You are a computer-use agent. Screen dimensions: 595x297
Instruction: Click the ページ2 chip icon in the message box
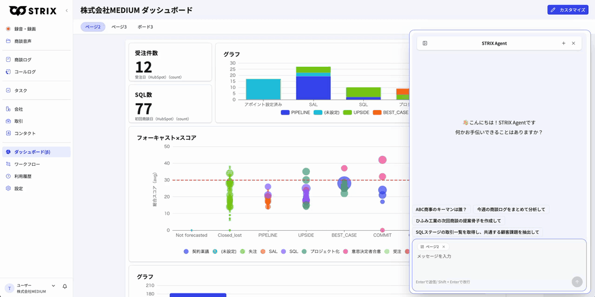click(x=422, y=247)
